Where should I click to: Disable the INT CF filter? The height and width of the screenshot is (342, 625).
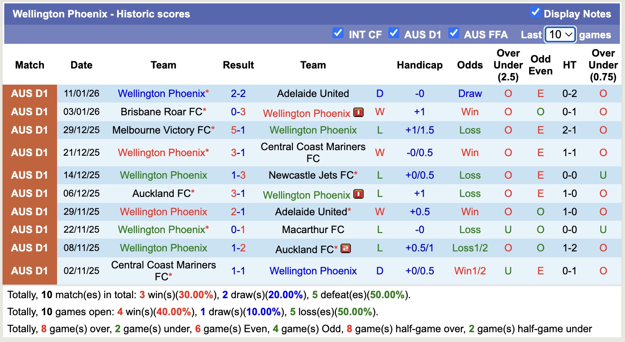tap(338, 32)
